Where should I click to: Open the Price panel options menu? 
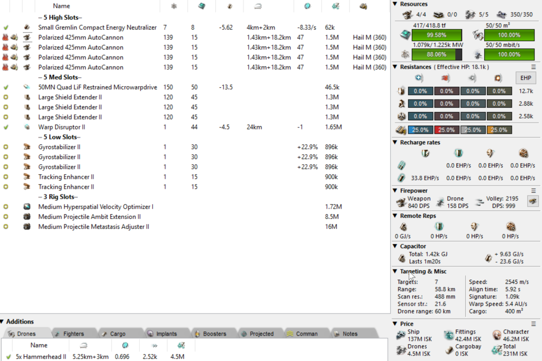coord(534,323)
